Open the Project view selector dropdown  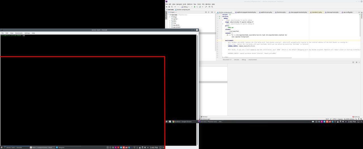click(172, 12)
